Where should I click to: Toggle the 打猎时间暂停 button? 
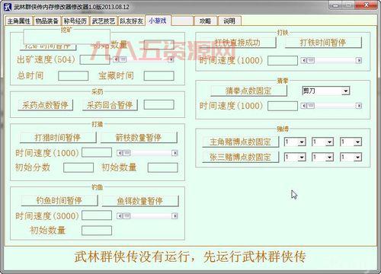tap(58, 138)
